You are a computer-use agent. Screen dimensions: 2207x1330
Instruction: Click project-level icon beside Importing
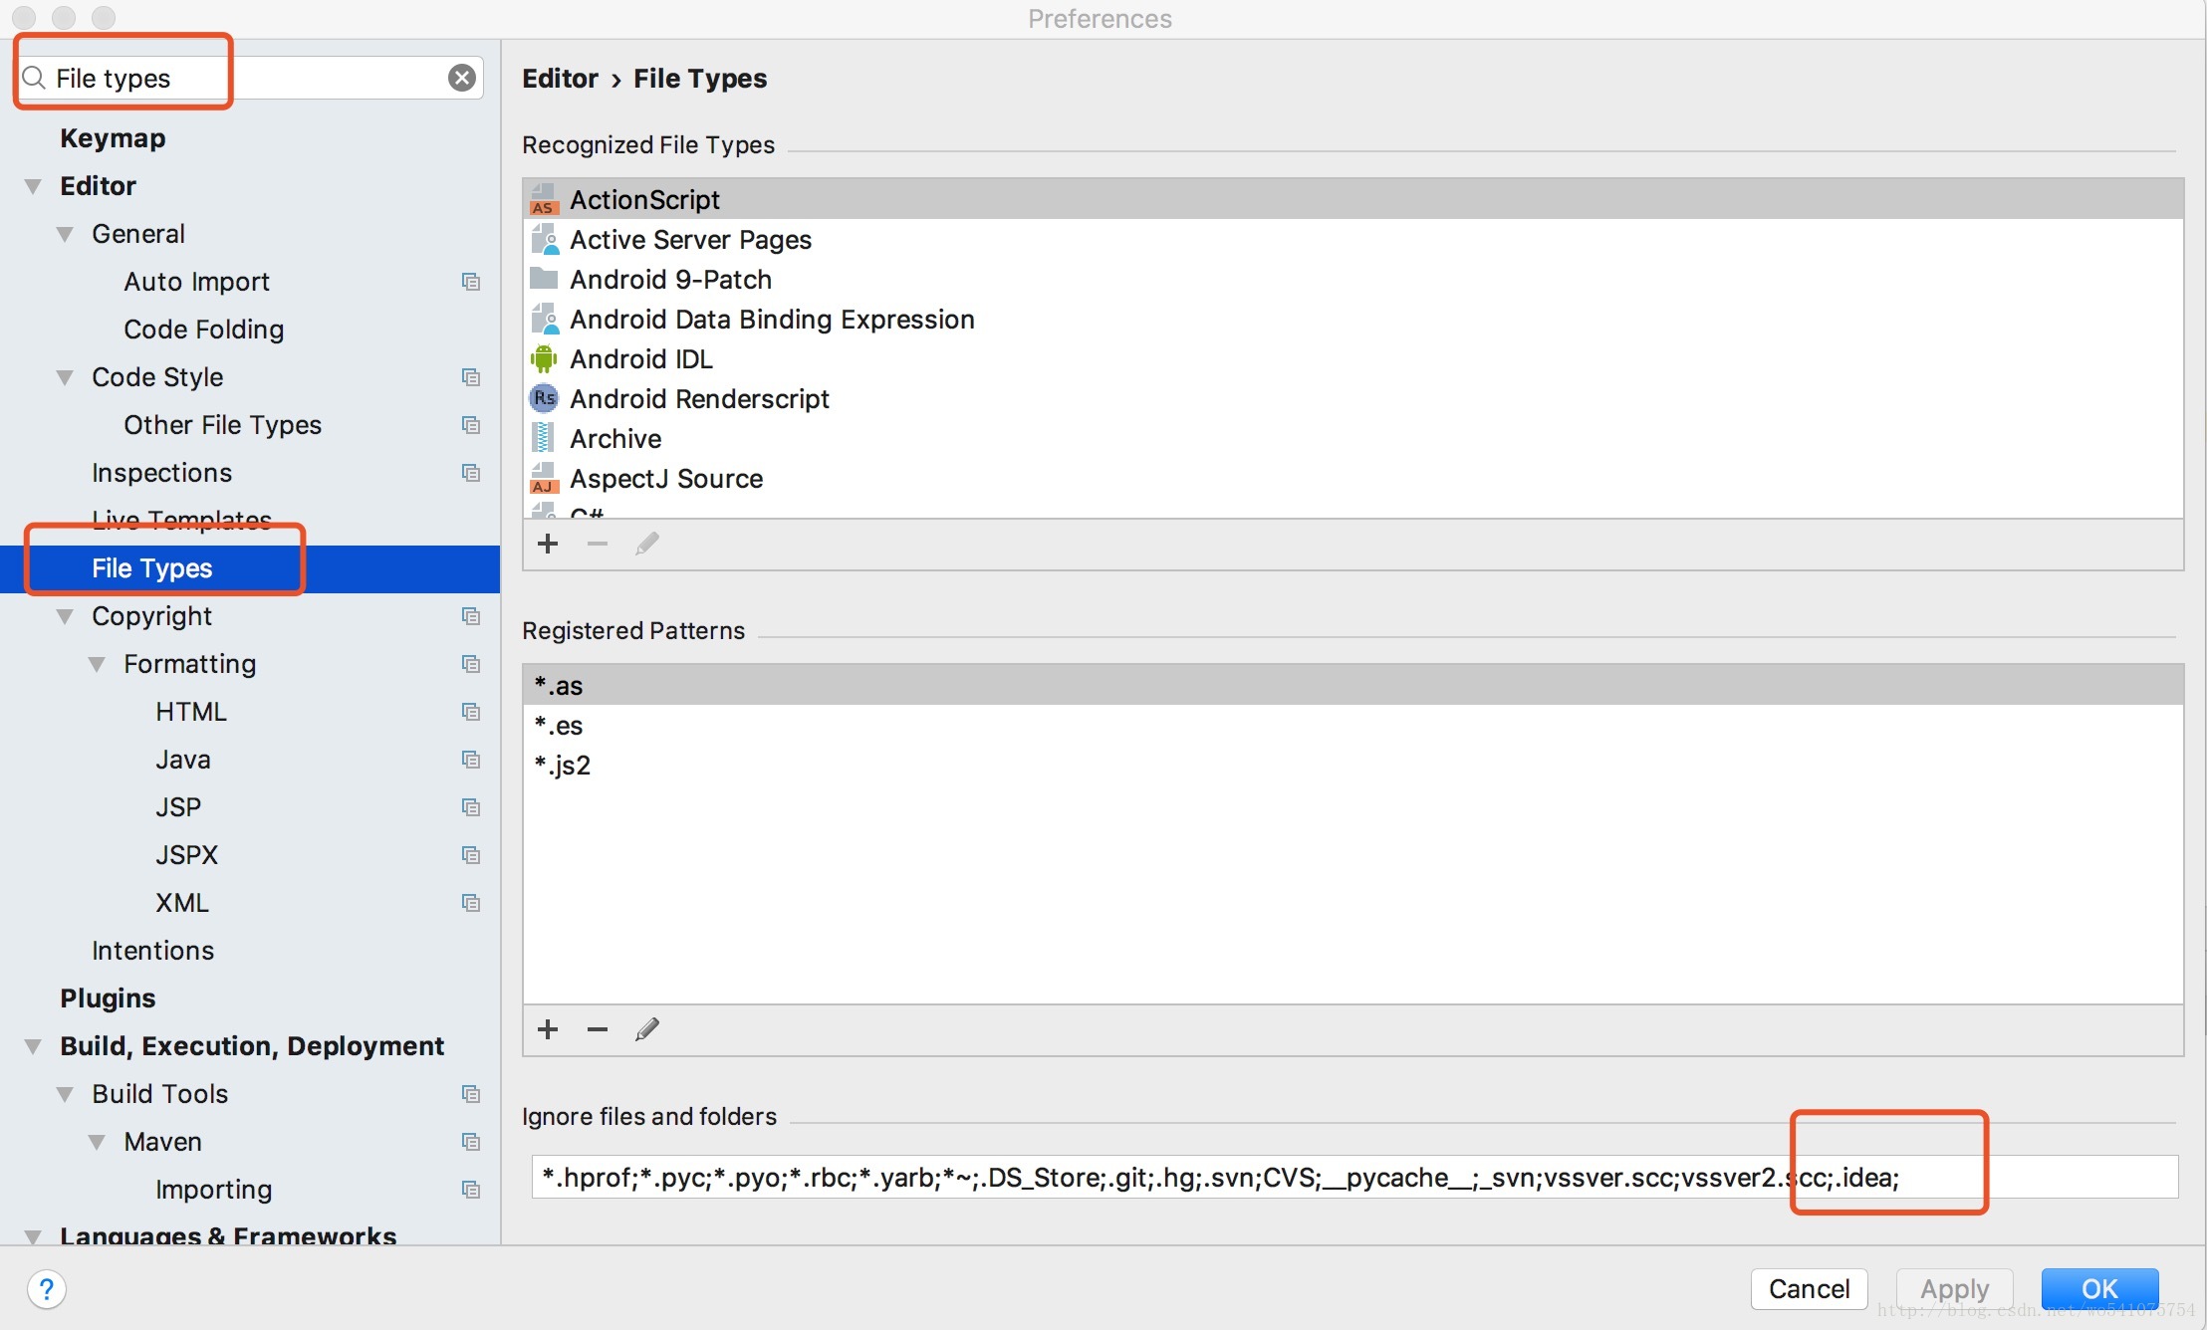(471, 1190)
